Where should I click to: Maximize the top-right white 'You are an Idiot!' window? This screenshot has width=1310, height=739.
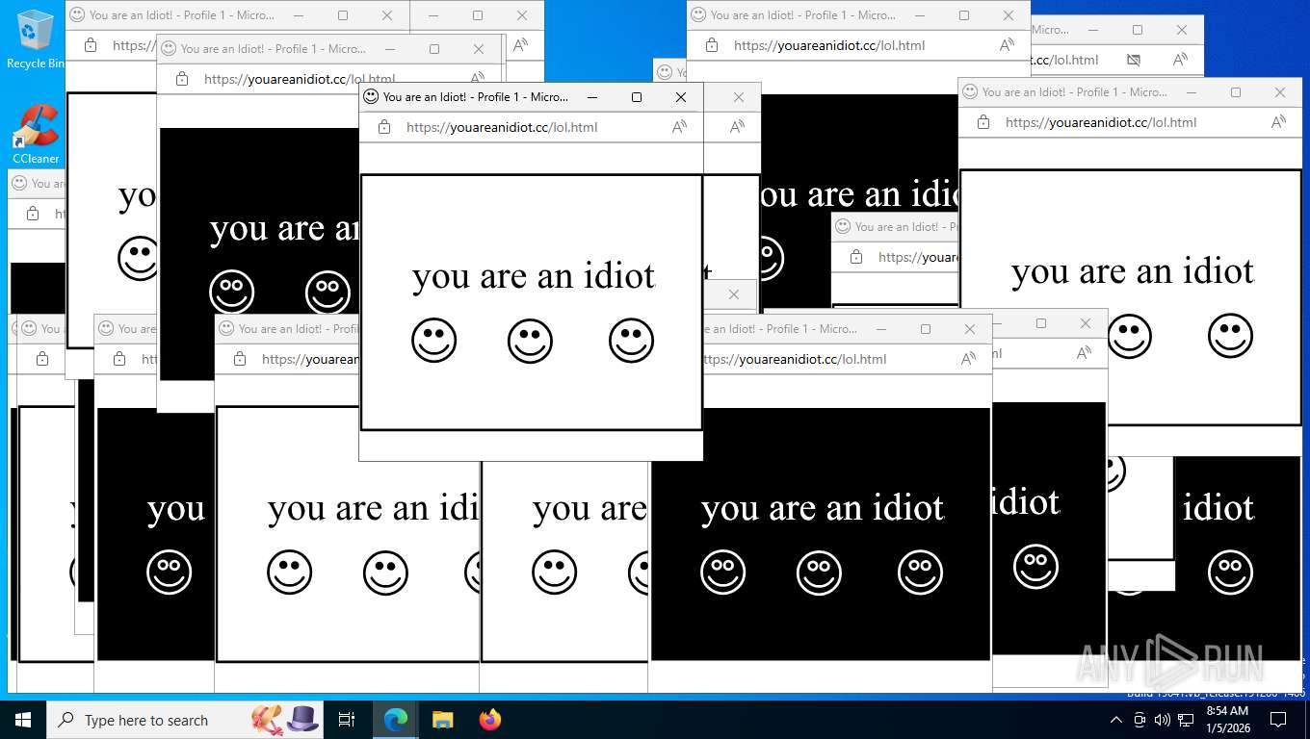(1236, 92)
